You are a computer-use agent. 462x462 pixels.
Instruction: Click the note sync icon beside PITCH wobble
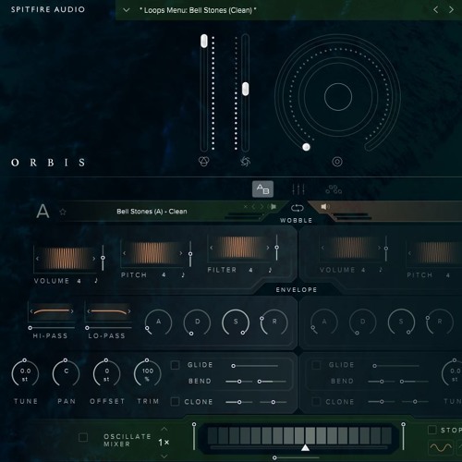tap(183, 274)
